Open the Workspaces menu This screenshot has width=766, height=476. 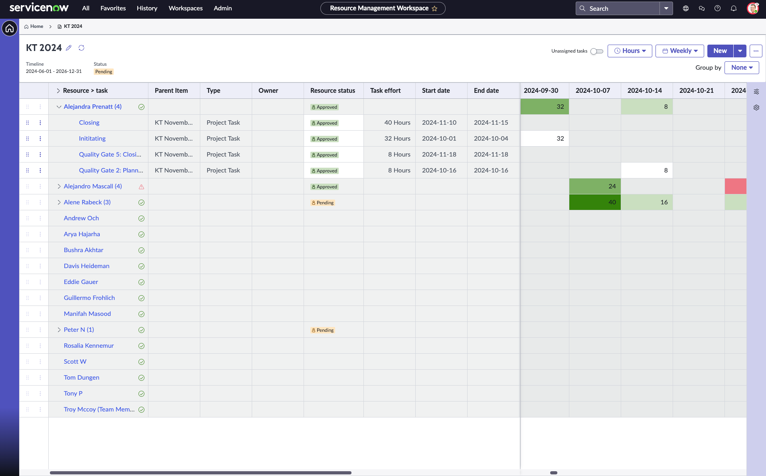[186, 8]
